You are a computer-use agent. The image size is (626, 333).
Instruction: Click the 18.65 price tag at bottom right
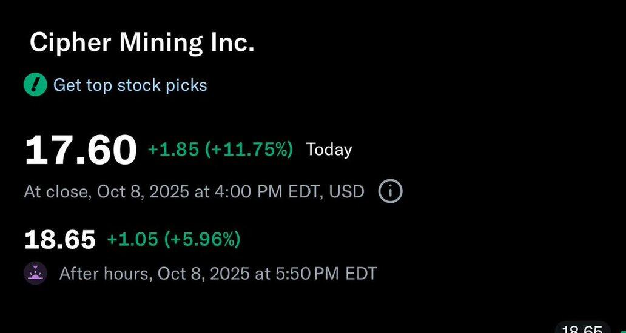pyautogui.click(x=582, y=329)
